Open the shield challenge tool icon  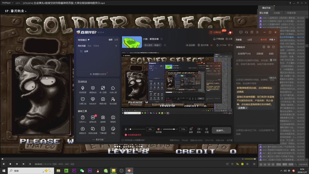tap(93, 88)
